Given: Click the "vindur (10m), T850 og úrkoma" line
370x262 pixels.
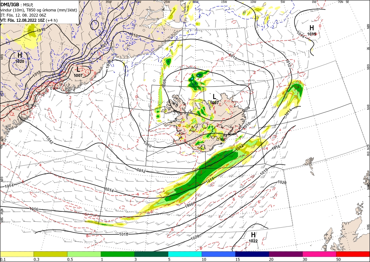Looking at the screenshot, I should pyautogui.click(x=39, y=10).
